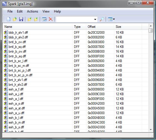Click the file icon of bnt_b_sc_l.dff
This screenshot has width=156, height=140.
coord(6,61)
